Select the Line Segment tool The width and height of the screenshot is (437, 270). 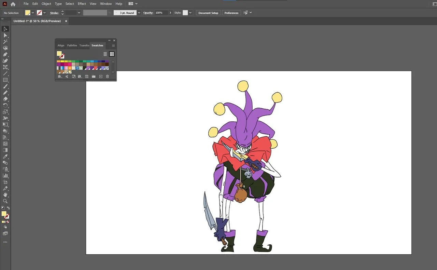(5, 73)
